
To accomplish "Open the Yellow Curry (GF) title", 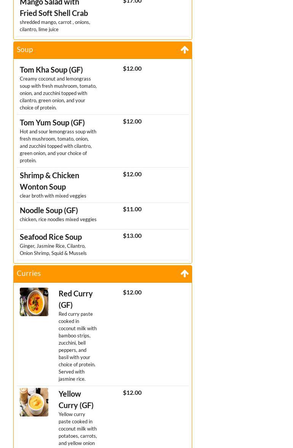I will coord(76,399).
